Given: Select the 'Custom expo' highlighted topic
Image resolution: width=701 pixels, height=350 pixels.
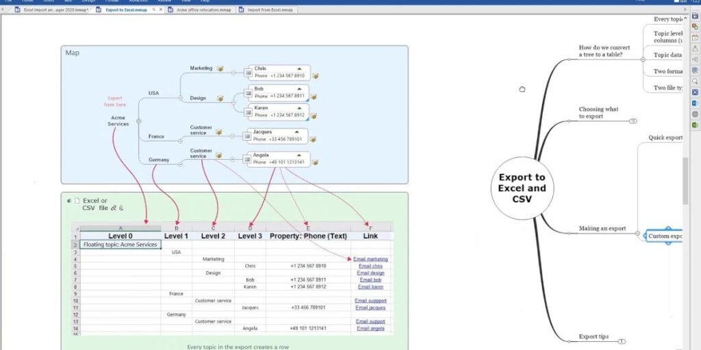Looking at the screenshot, I should click(x=664, y=236).
